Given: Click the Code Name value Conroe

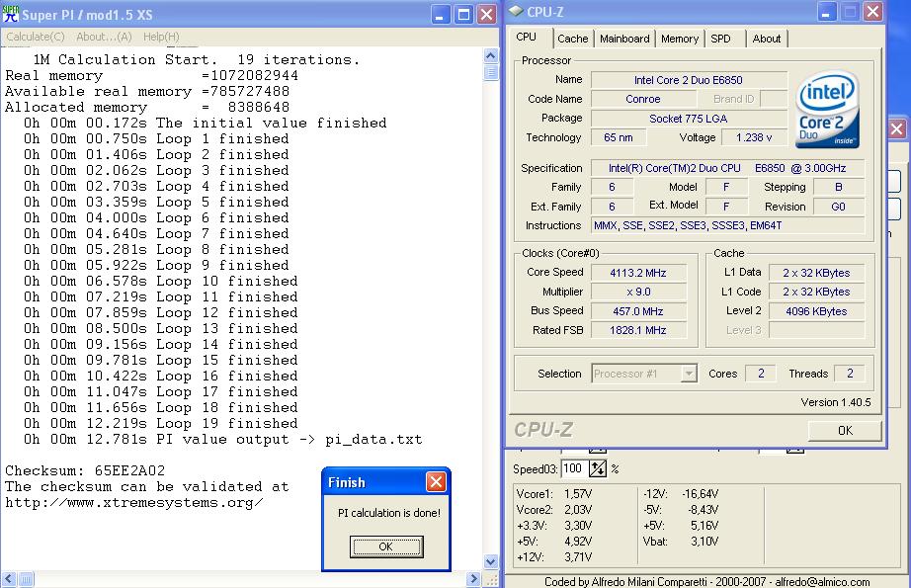Looking at the screenshot, I should tap(642, 99).
